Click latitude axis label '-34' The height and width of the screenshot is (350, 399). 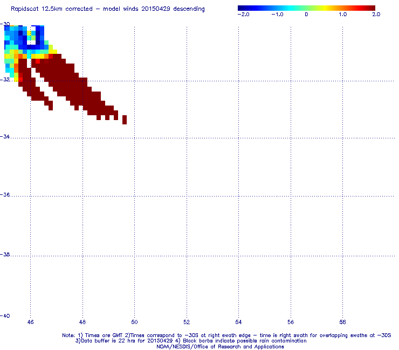coord(5,137)
